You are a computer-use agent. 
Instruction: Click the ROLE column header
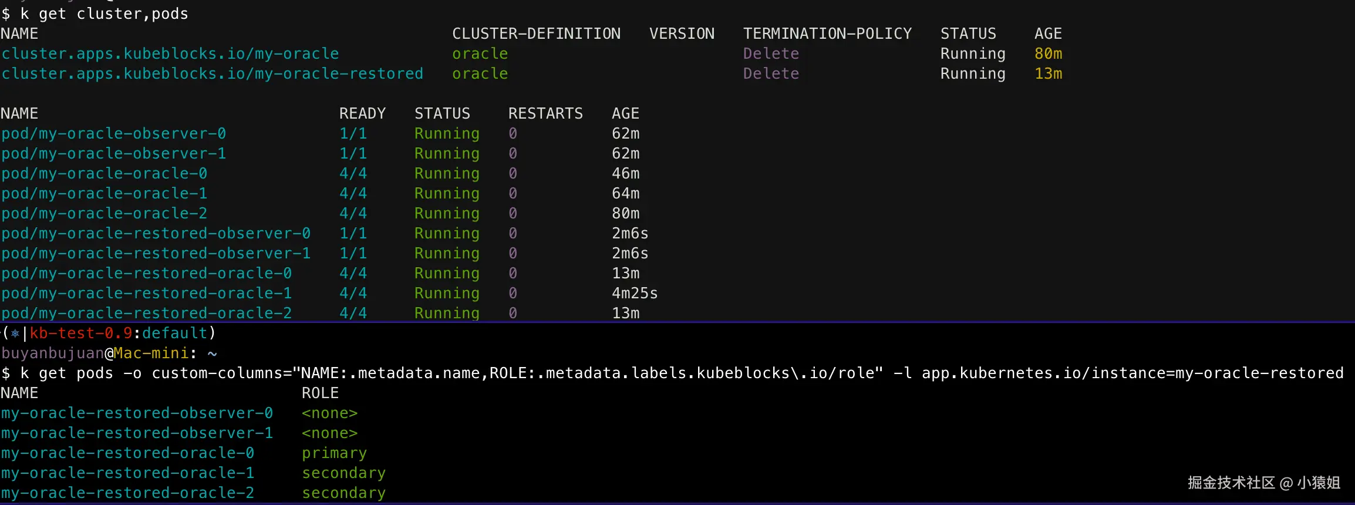[320, 393]
